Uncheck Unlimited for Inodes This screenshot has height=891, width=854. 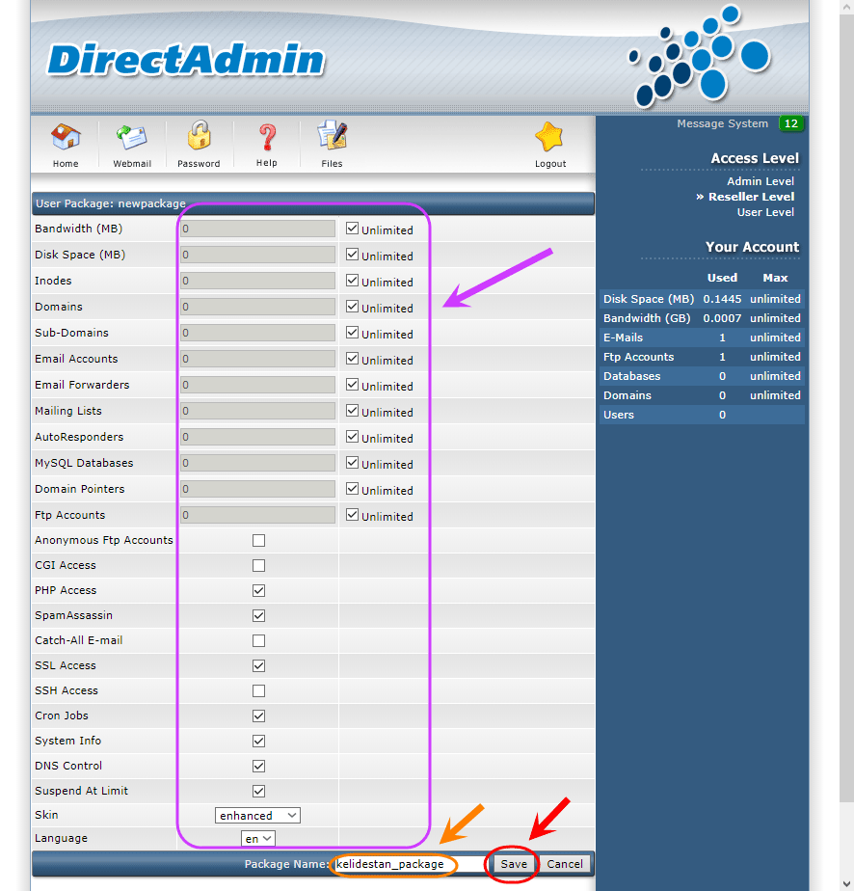click(352, 281)
